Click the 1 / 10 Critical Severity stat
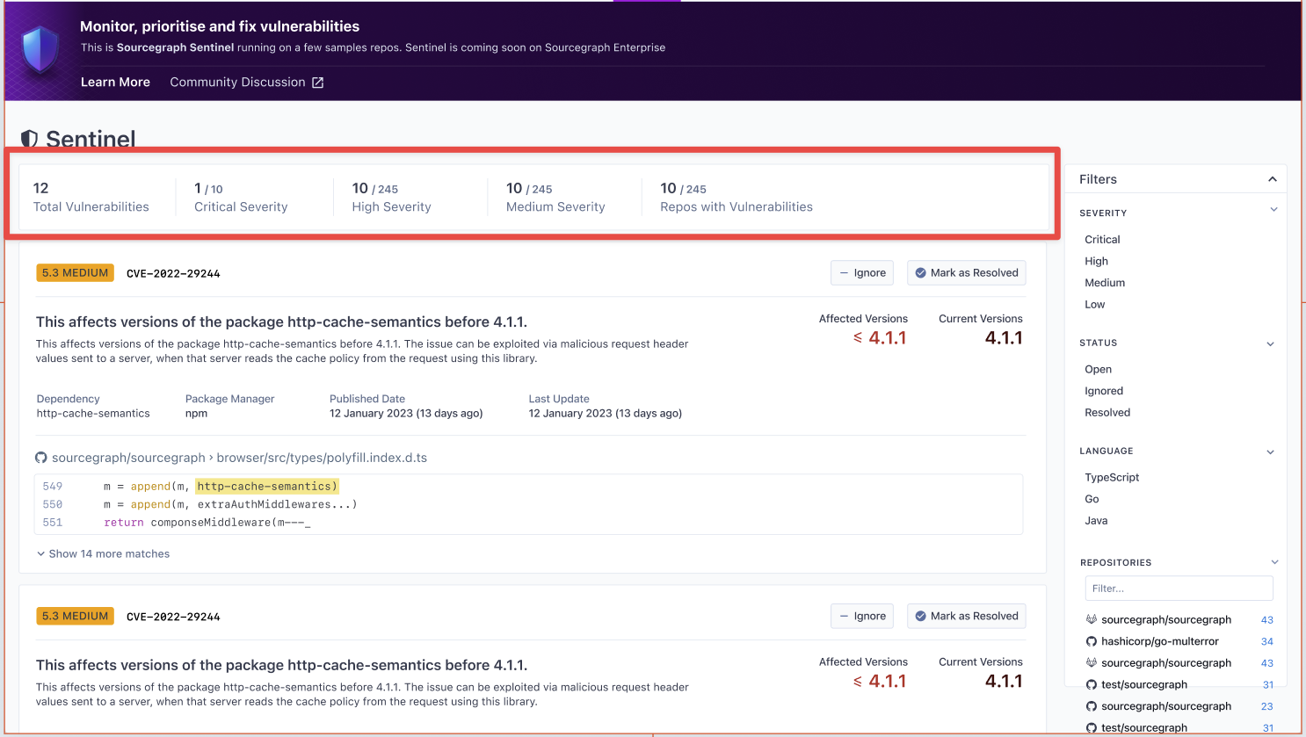1306x737 pixels. [241, 198]
